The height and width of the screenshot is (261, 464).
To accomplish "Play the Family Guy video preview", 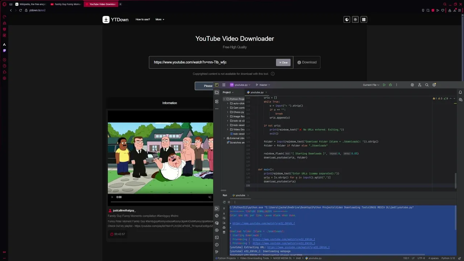I will [x=112, y=197].
